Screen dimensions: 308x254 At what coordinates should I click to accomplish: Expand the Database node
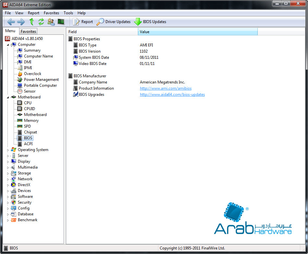[8, 214]
